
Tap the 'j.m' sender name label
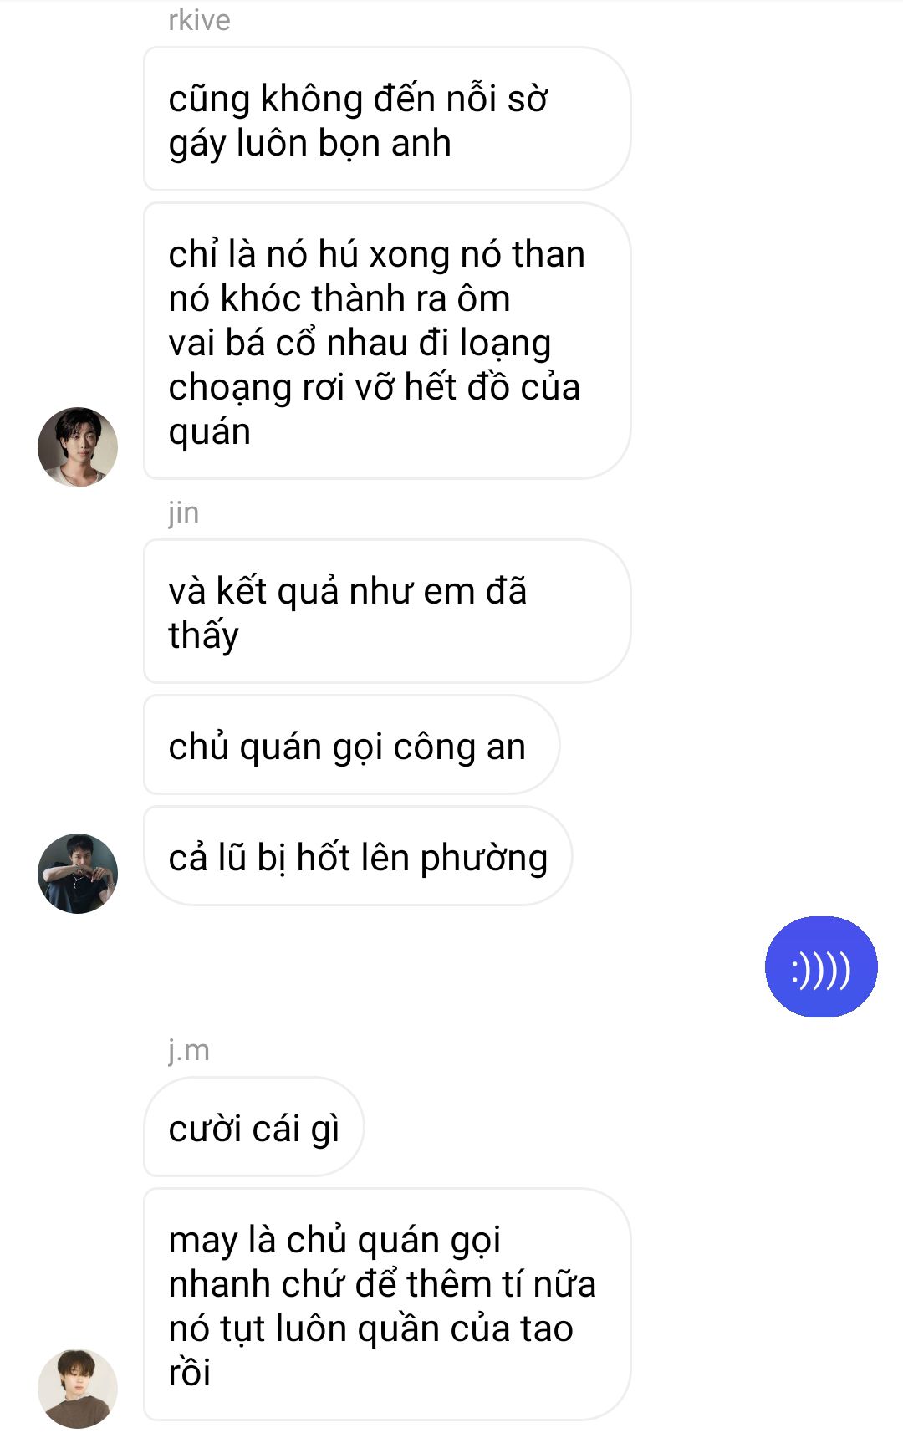click(189, 1049)
